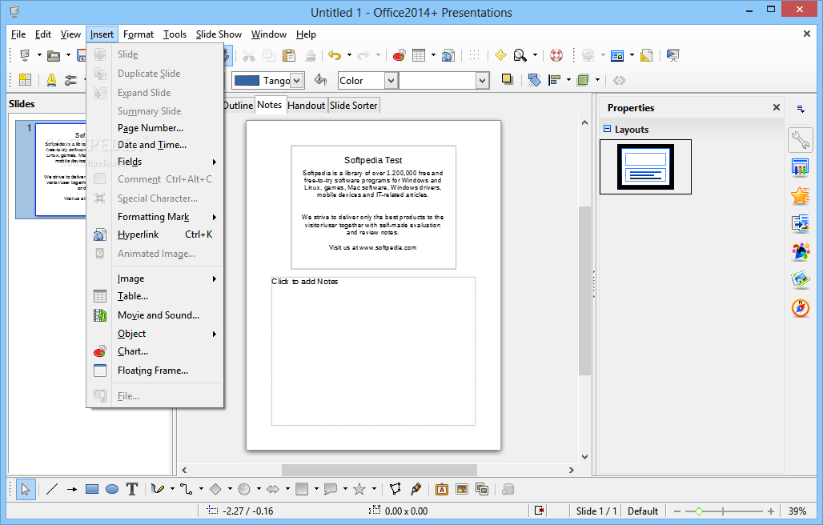Open the Object submenu
823x525 pixels.
point(155,334)
